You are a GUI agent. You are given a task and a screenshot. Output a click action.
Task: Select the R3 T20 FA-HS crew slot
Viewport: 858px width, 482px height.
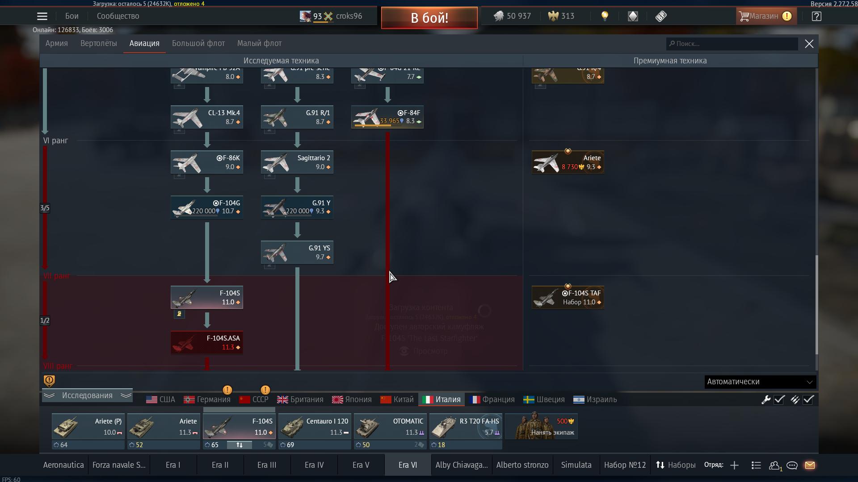click(x=466, y=426)
